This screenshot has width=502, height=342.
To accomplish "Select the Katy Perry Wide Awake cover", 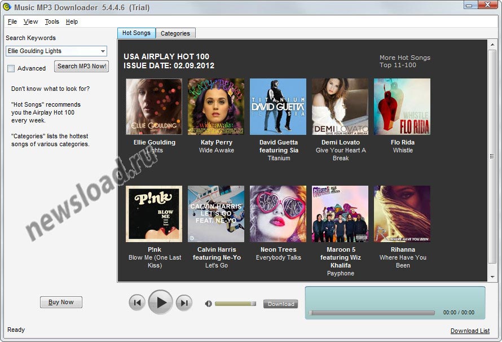I will tap(216, 107).
